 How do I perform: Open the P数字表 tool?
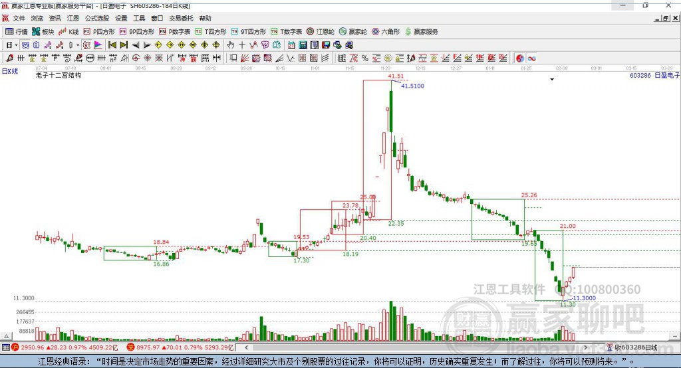coord(175,32)
